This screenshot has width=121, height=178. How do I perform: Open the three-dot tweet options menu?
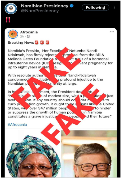[114, 7]
